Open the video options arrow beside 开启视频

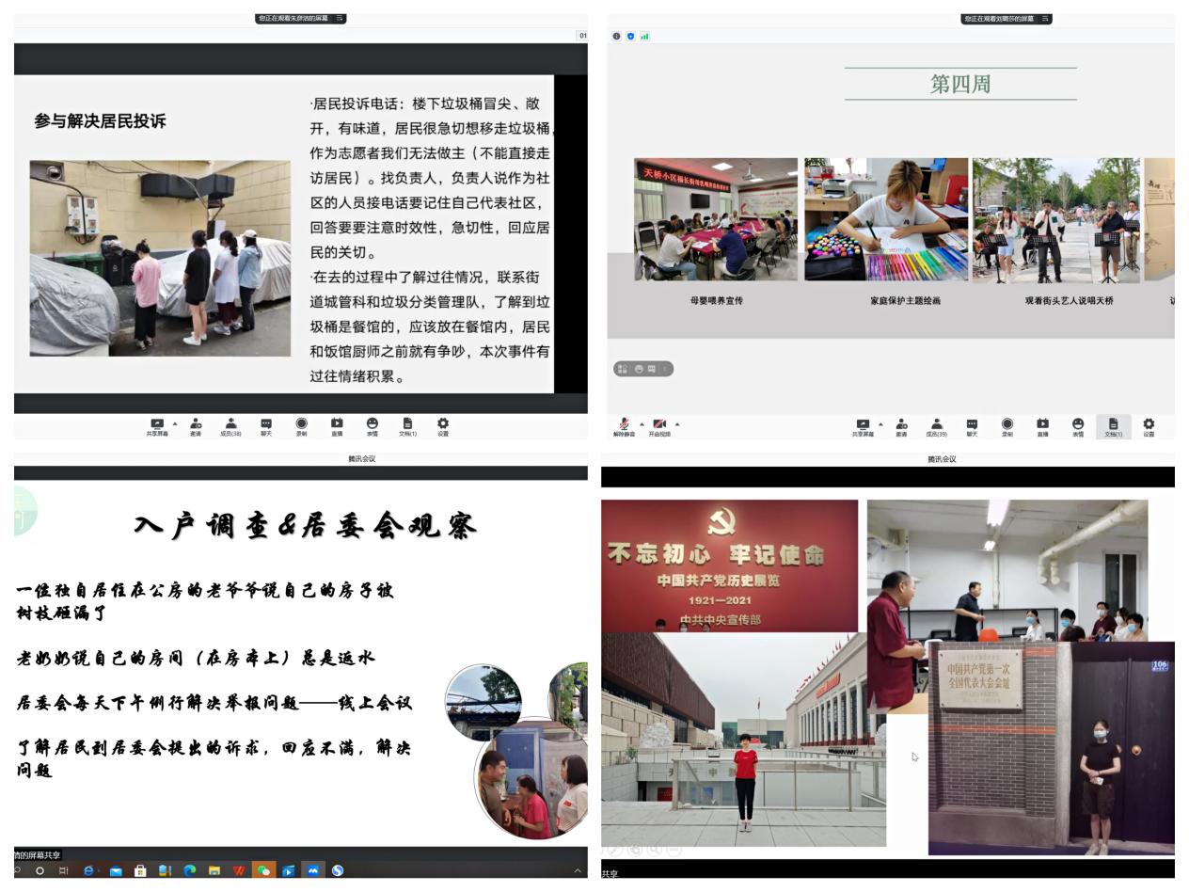[x=677, y=423]
